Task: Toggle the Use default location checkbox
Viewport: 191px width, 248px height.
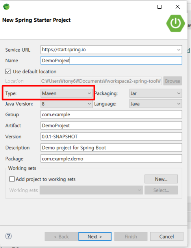Action: point(8,71)
